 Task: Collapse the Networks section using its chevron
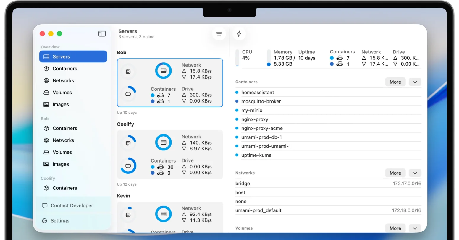[415, 173]
